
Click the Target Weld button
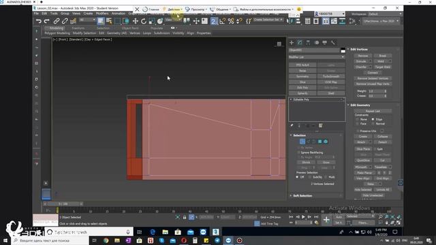[x=383, y=67]
